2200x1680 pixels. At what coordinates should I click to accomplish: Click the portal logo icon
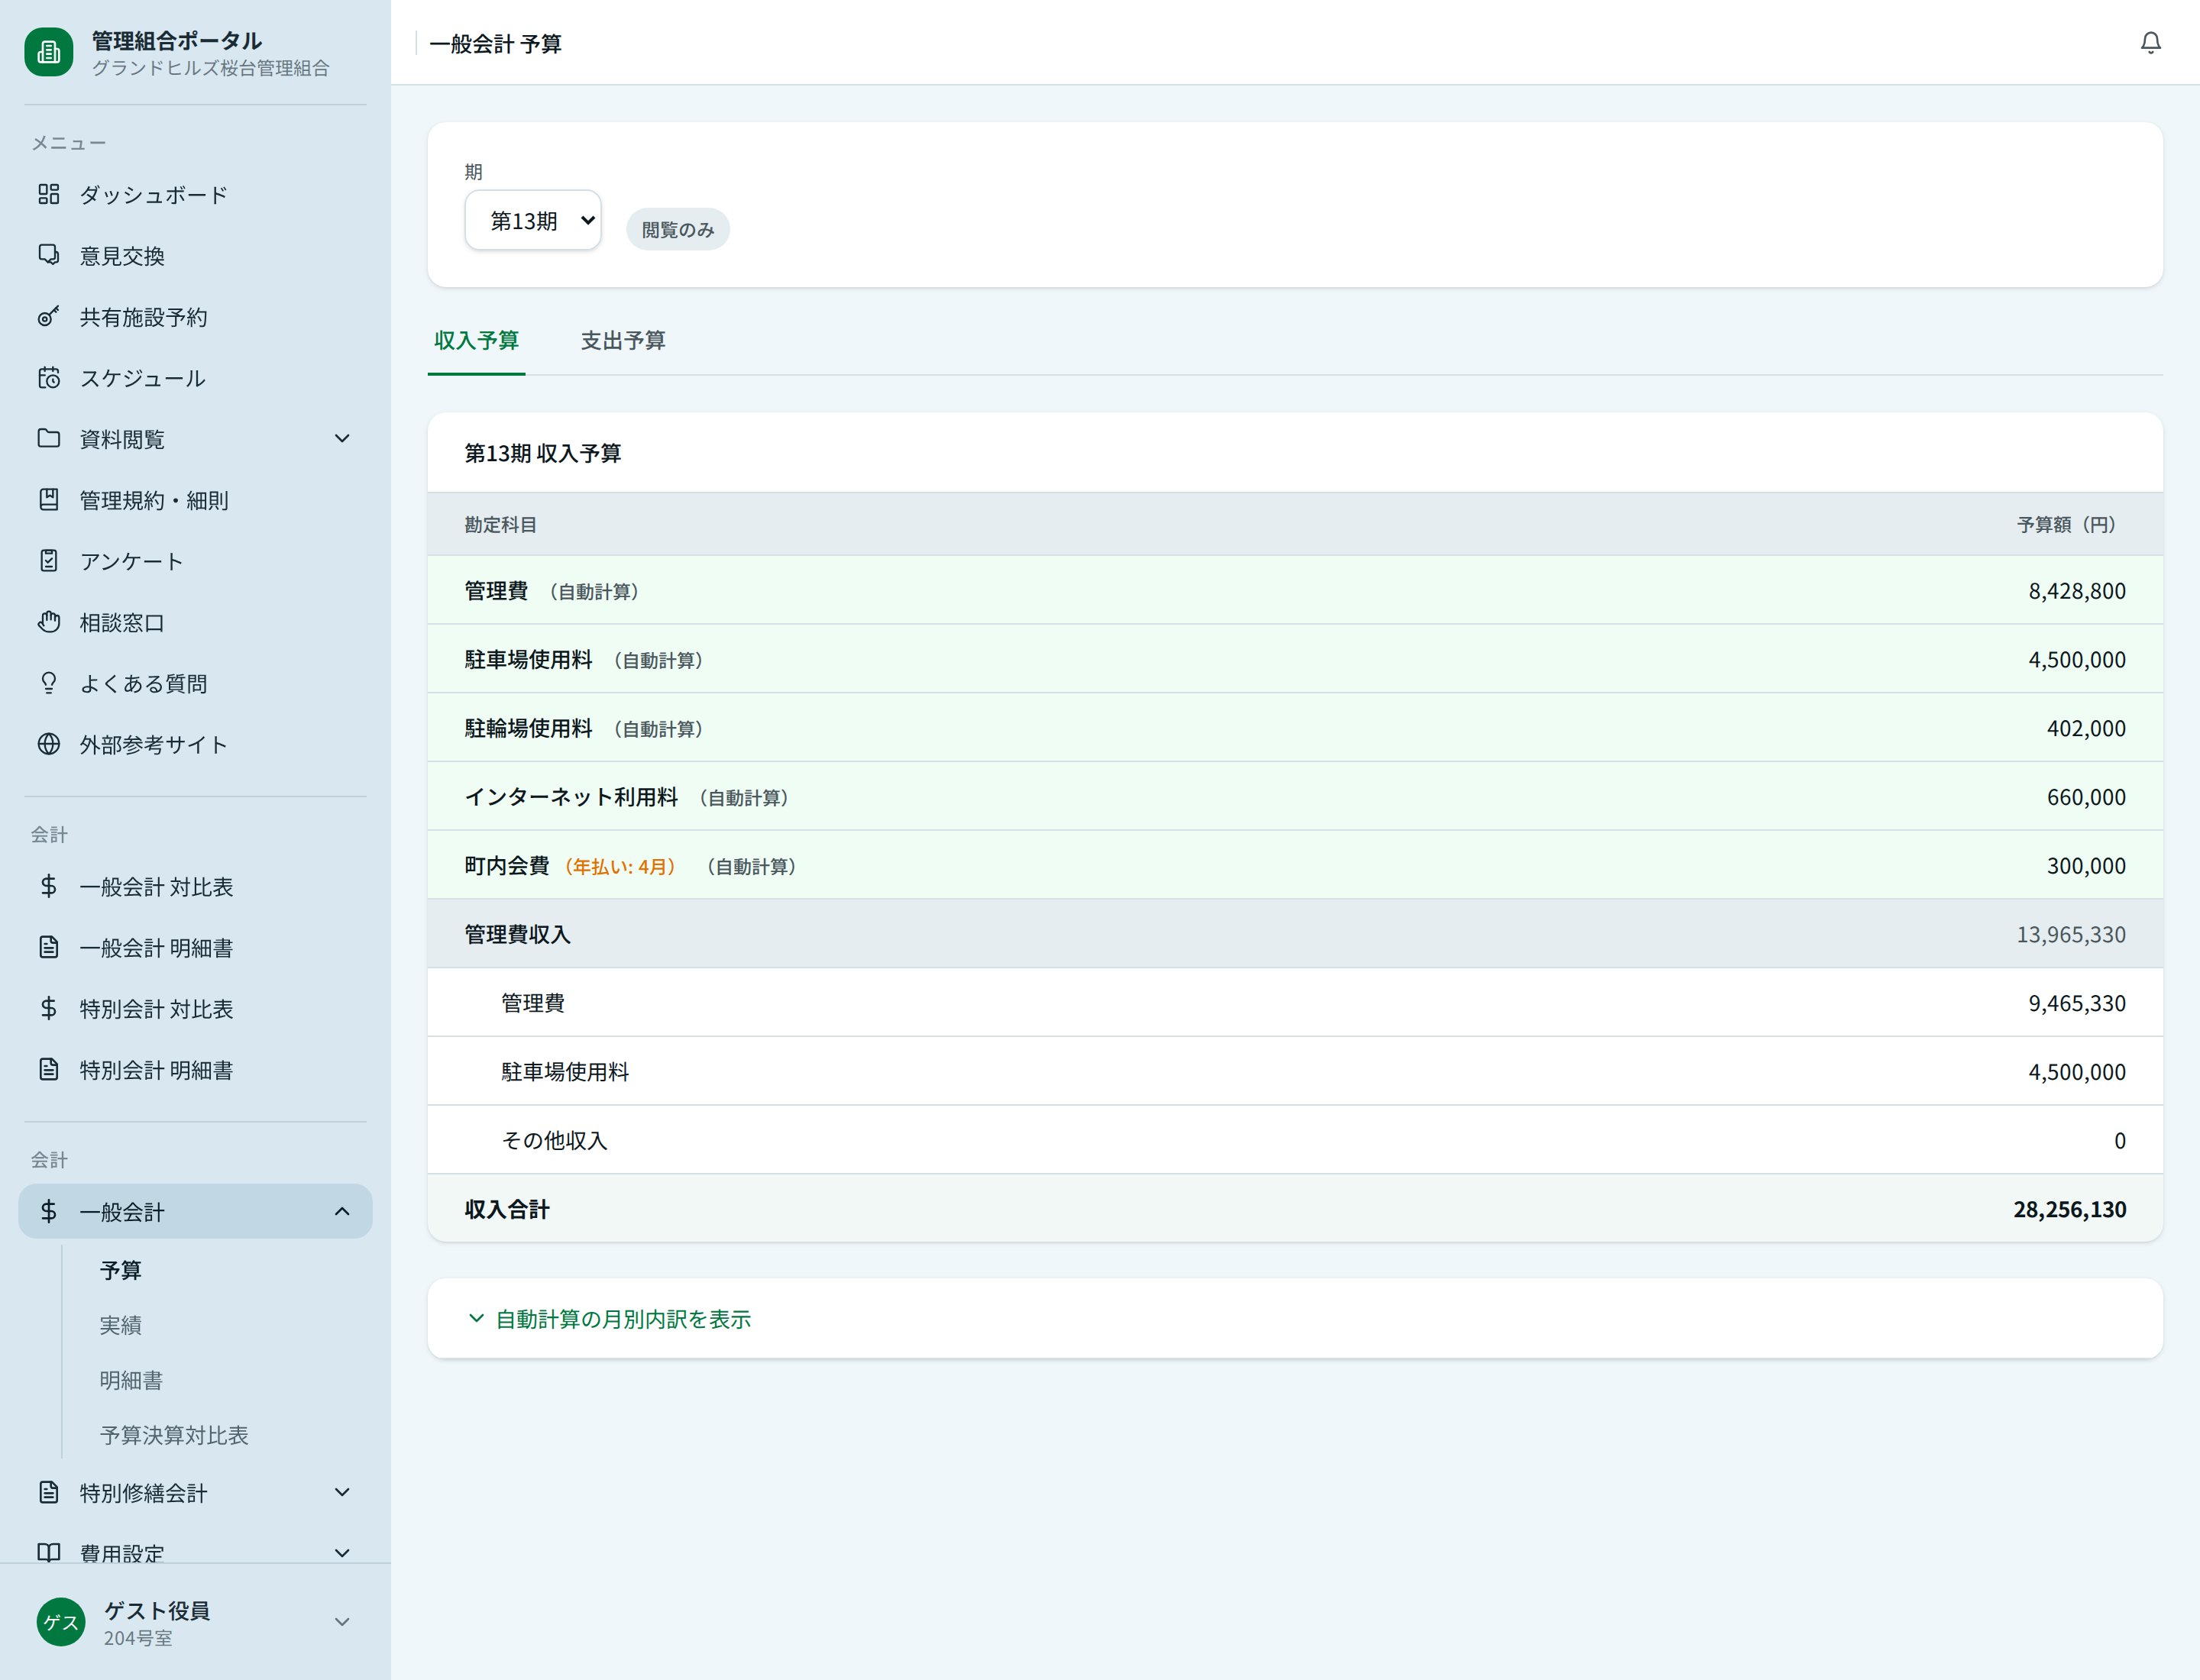coord(48,52)
